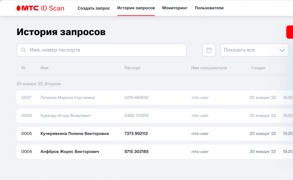Click the MTS ID Scan logo

click(40, 8)
